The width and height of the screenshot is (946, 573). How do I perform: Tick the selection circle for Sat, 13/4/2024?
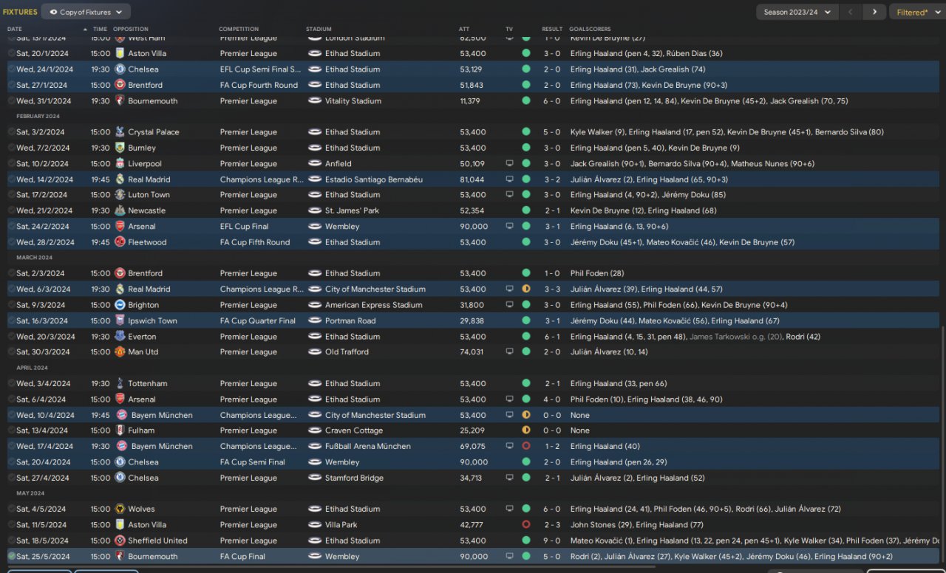point(11,430)
